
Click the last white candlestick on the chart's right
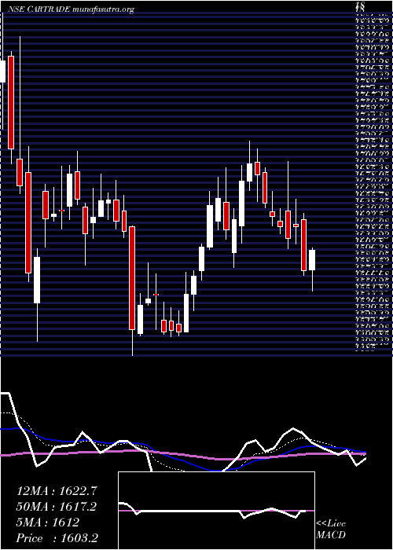coord(312,260)
